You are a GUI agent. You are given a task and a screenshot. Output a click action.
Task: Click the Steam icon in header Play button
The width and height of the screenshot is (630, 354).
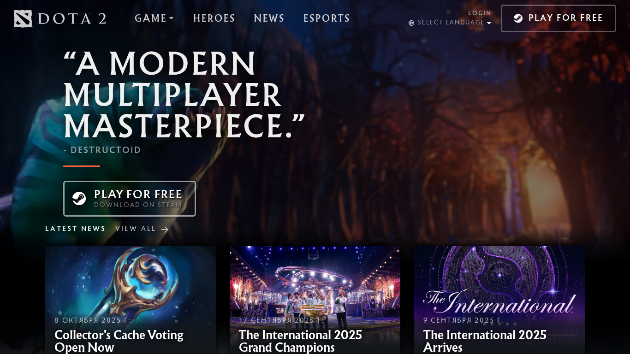(518, 18)
